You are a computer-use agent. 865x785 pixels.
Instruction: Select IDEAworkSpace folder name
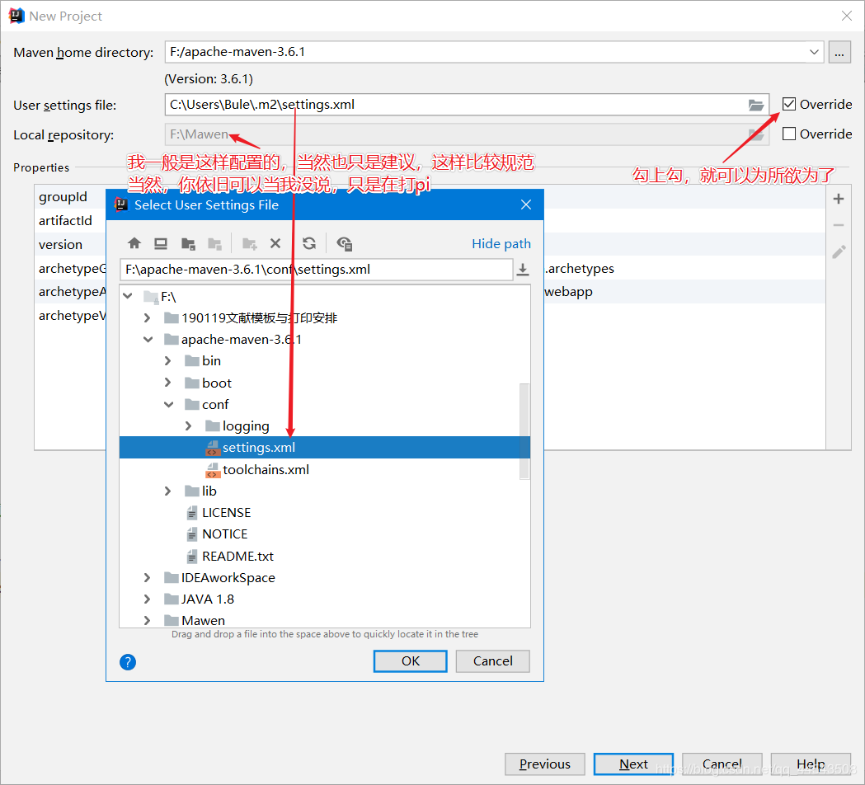pyautogui.click(x=228, y=577)
